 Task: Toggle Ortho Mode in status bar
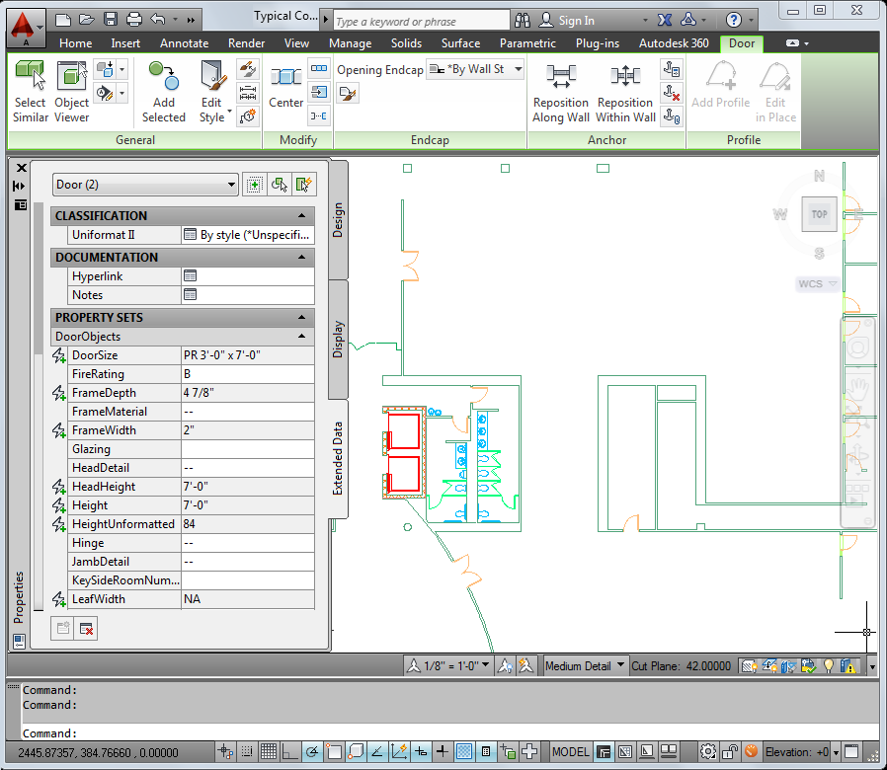[x=290, y=752]
